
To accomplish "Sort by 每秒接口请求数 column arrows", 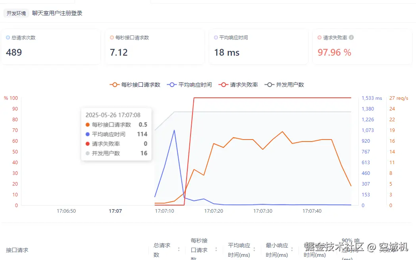I will tap(216, 249).
